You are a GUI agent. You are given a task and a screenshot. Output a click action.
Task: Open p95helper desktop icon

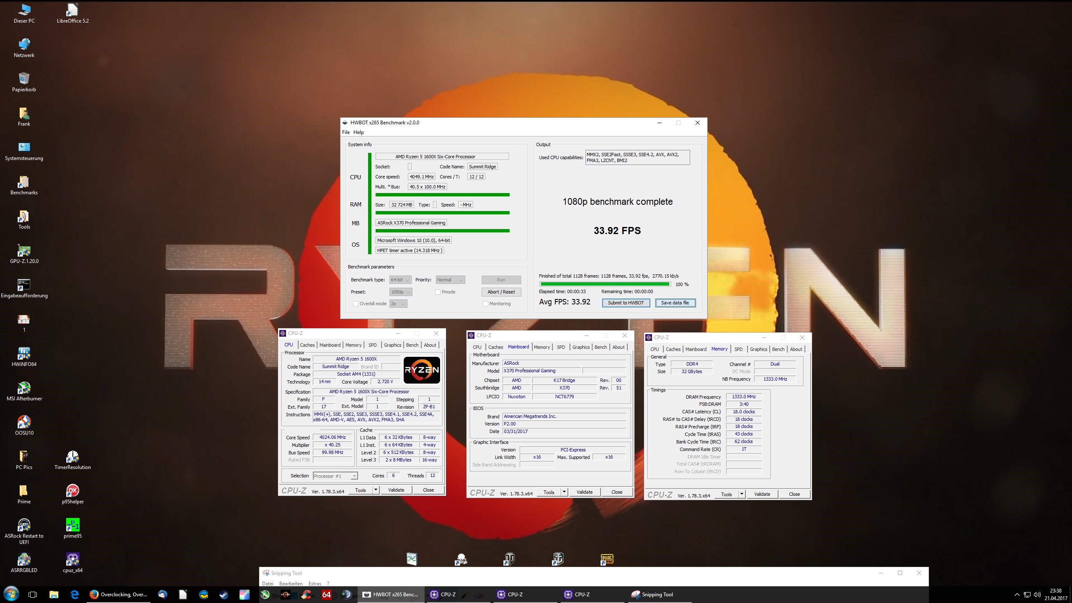[72, 494]
